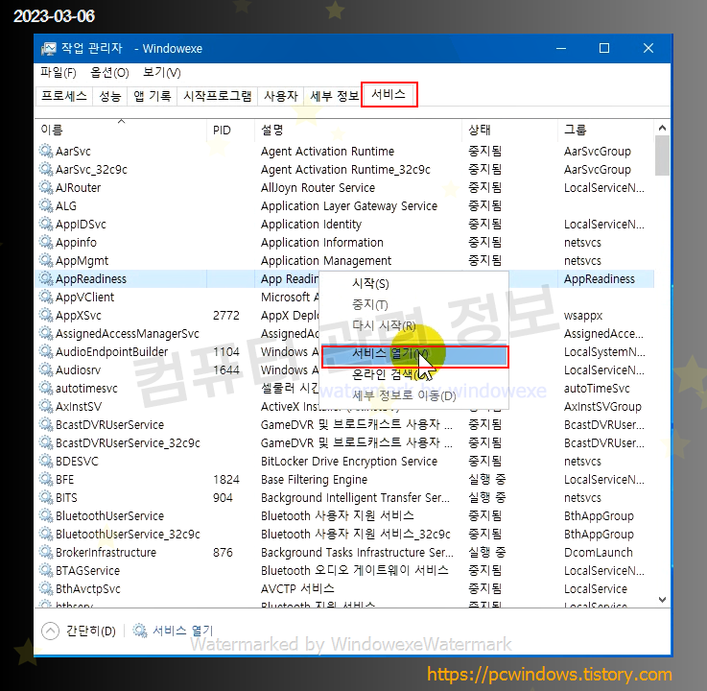Choose 서비스 열기 in the context menu

413,356
